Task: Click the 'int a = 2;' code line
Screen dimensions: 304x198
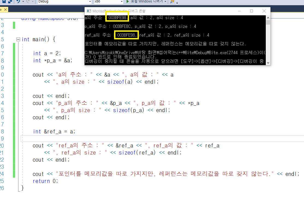Action: point(47,53)
